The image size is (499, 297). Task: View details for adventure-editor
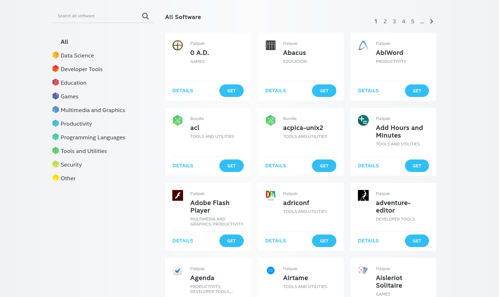(x=368, y=241)
